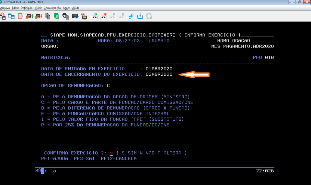Click the blue cascading windows toolbar icon

tap(11, 16)
